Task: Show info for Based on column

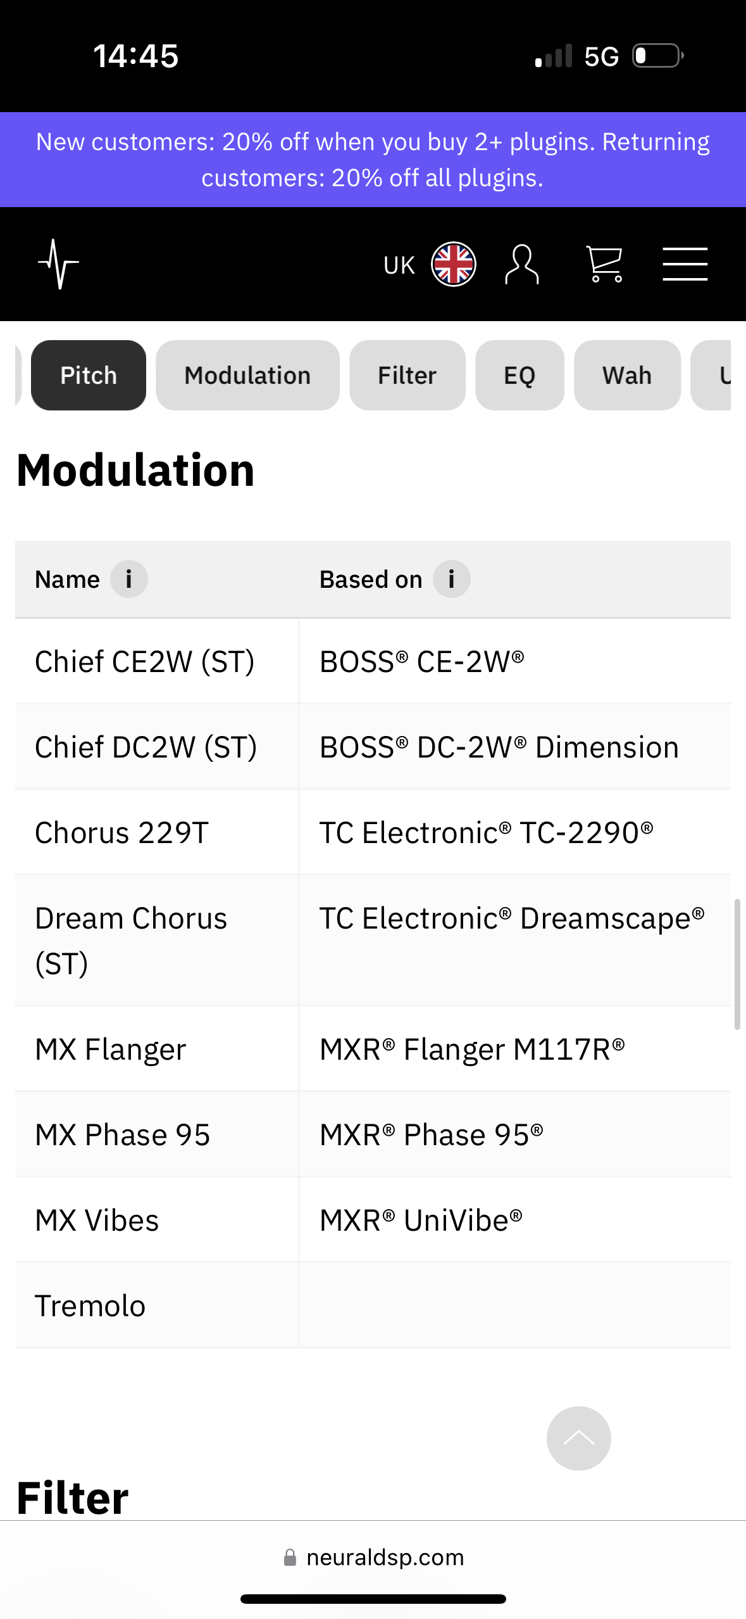Action: (451, 579)
